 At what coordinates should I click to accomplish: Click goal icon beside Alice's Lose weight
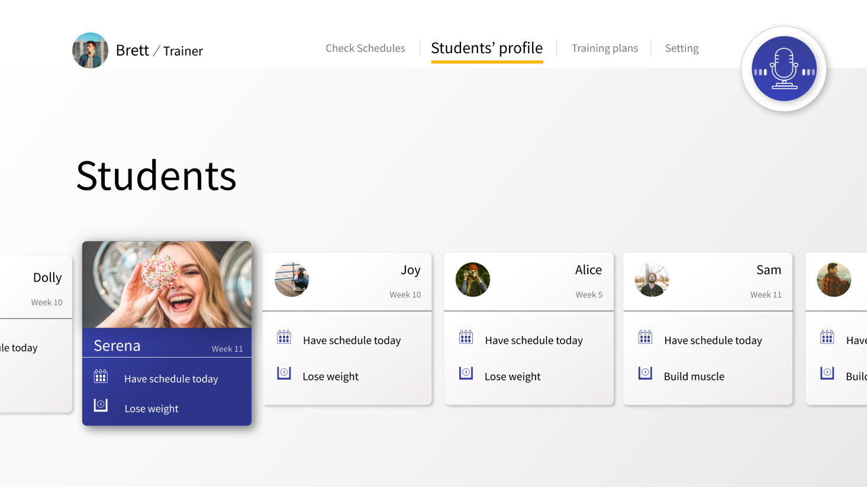(466, 374)
